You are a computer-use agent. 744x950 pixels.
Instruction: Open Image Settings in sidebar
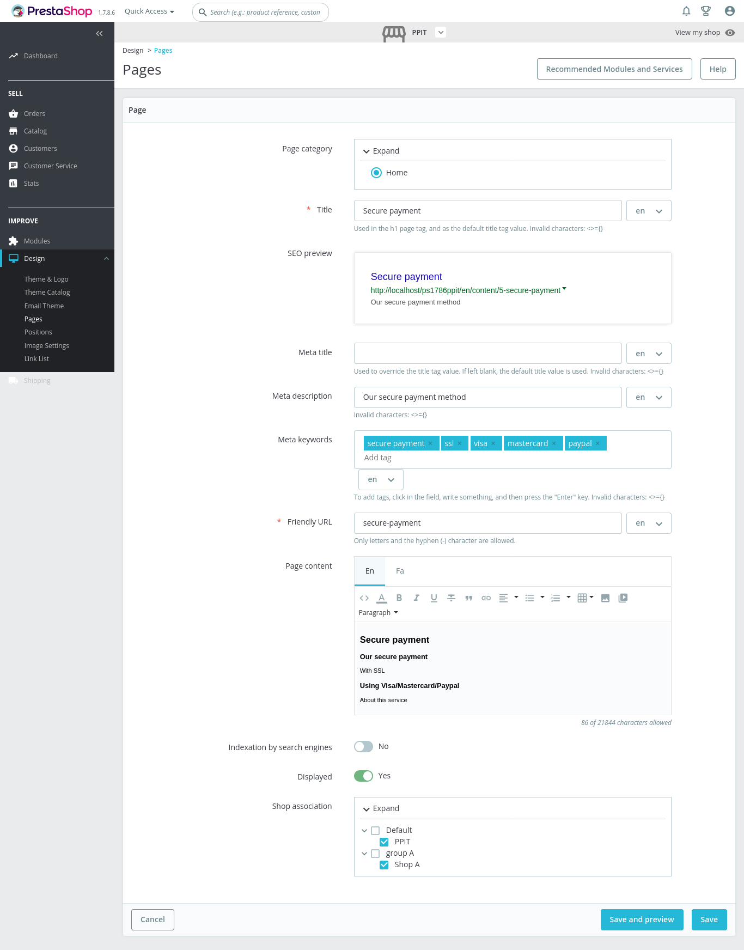47,346
